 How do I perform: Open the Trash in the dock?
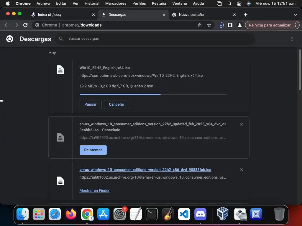(279, 214)
